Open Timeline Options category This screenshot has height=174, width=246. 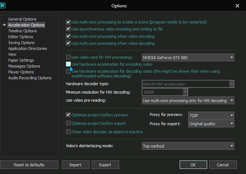click(x=22, y=31)
